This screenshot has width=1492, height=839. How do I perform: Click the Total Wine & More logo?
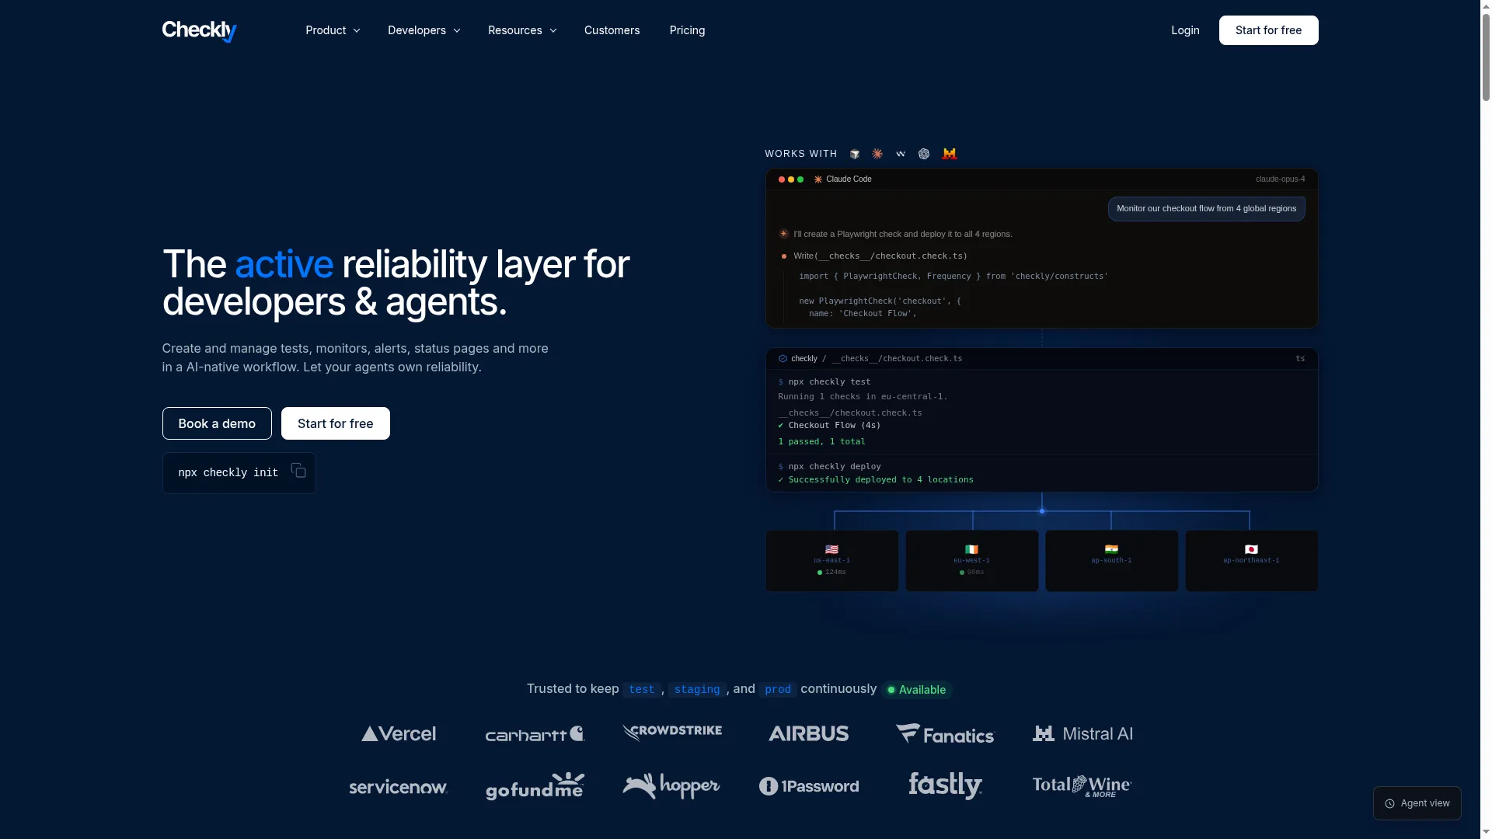pos(1082,786)
